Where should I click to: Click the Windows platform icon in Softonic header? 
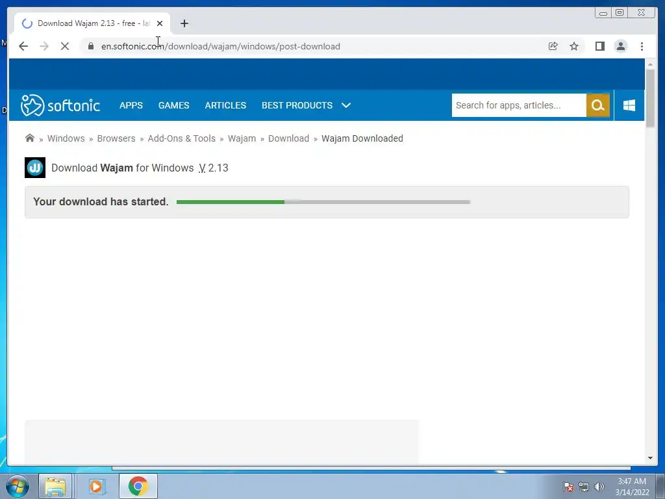pos(629,105)
